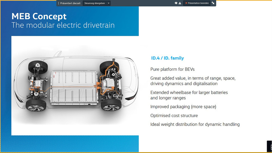The image size is (272, 153).
Task: Open the 'Steuerung übergeben' dropdown
Action: [x=97, y=3]
